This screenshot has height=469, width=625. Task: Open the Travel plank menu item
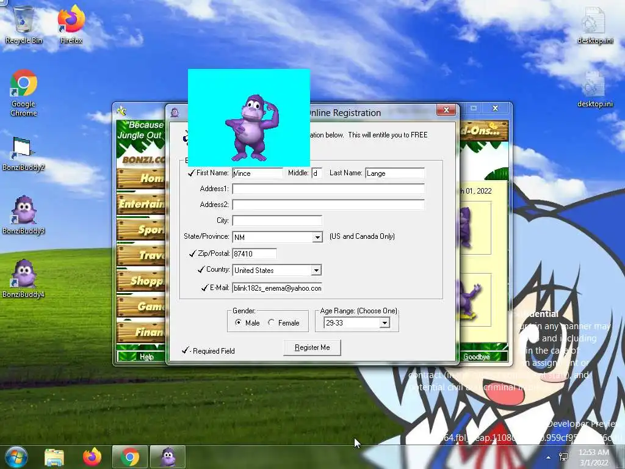[x=141, y=255]
